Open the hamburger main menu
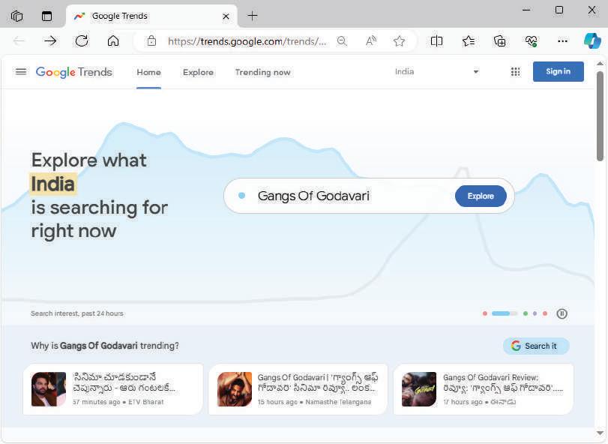This screenshot has height=444, width=608. [21, 72]
